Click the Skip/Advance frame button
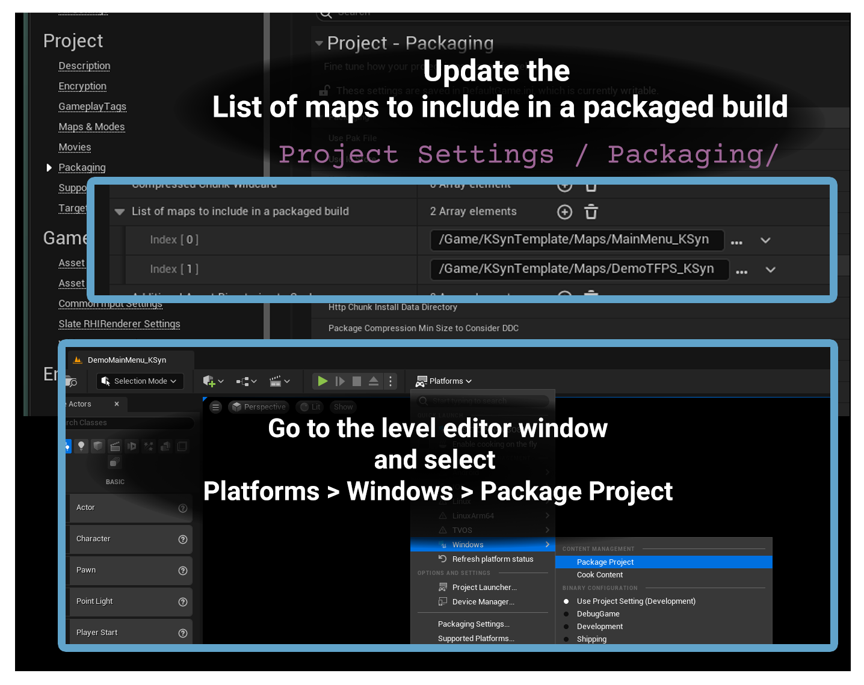The height and width of the screenshot is (685, 864). tap(340, 381)
